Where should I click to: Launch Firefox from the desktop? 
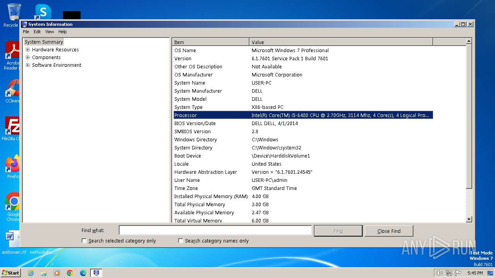pos(12,166)
